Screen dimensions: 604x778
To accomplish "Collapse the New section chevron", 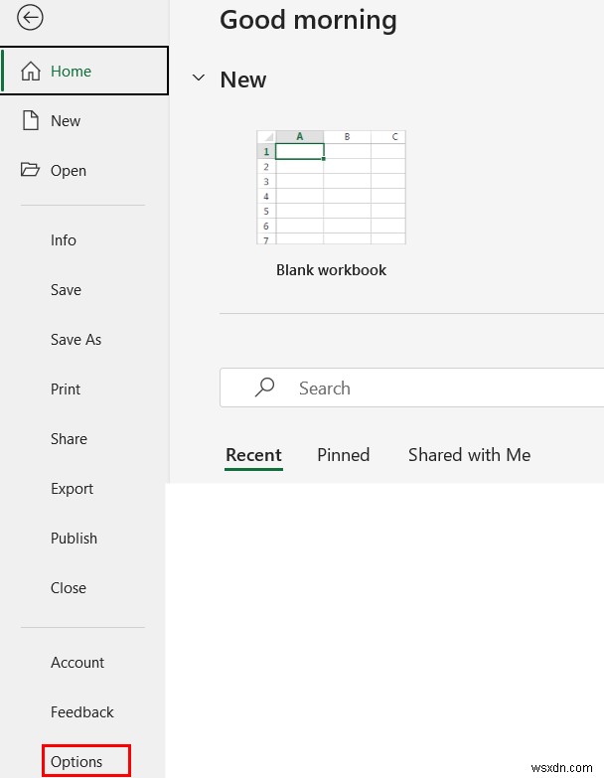I will point(199,78).
